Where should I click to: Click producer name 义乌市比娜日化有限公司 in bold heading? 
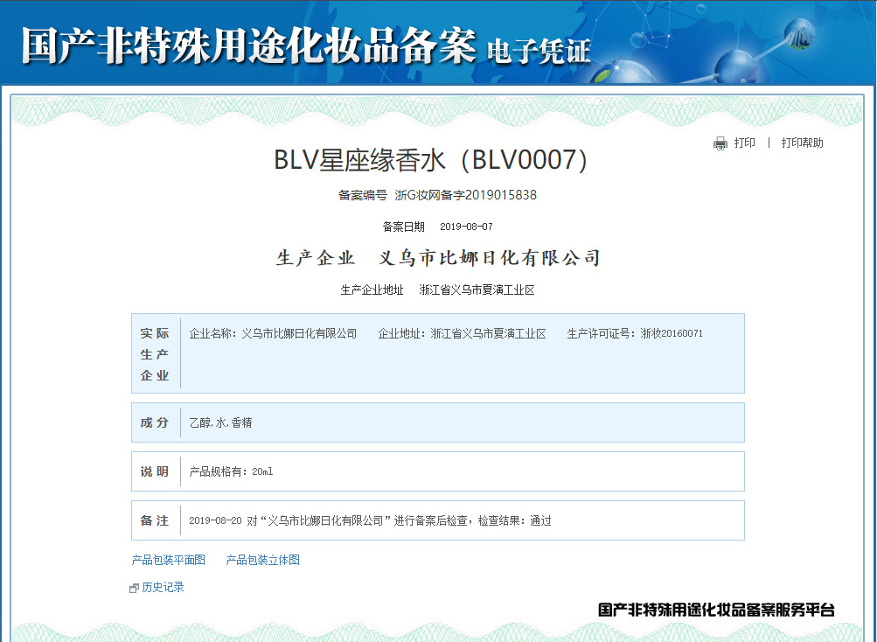click(x=490, y=257)
